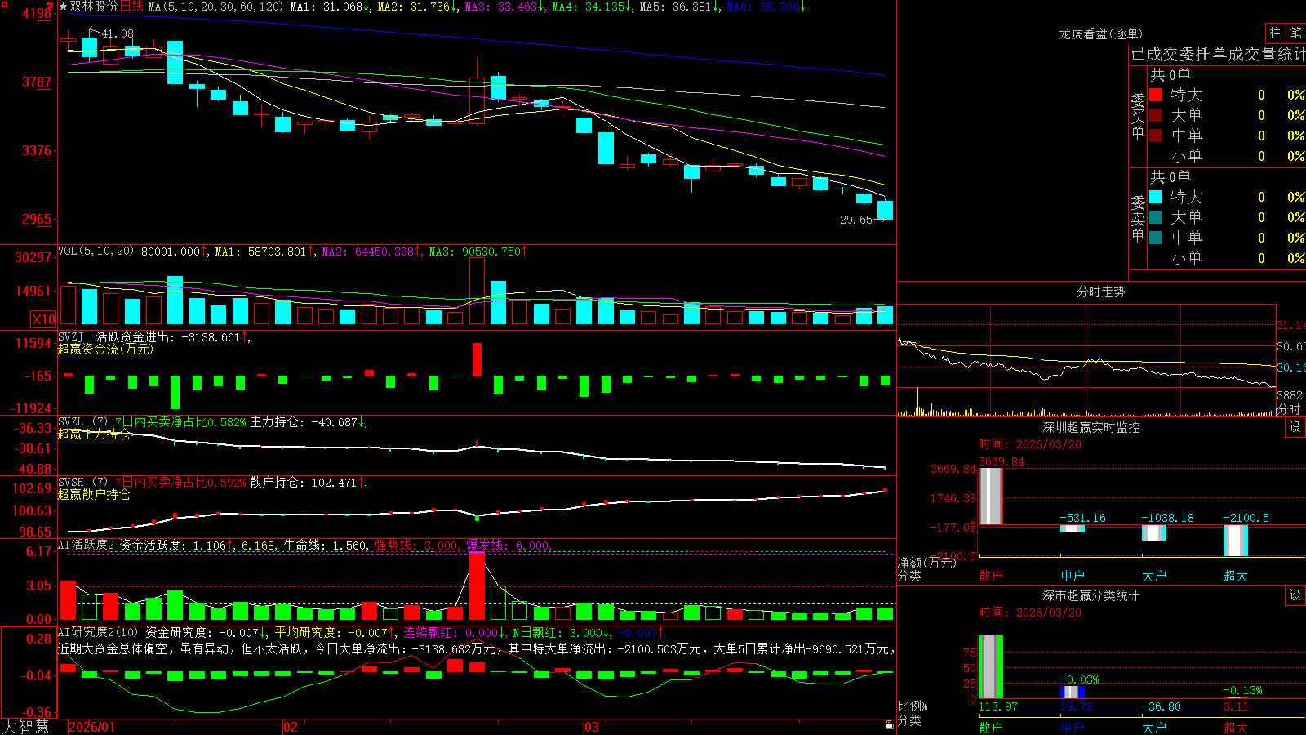Image resolution: width=1306 pixels, height=735 pixels.
Task: Click the 委卖单 section label
Action: [x=1138, y=218]
